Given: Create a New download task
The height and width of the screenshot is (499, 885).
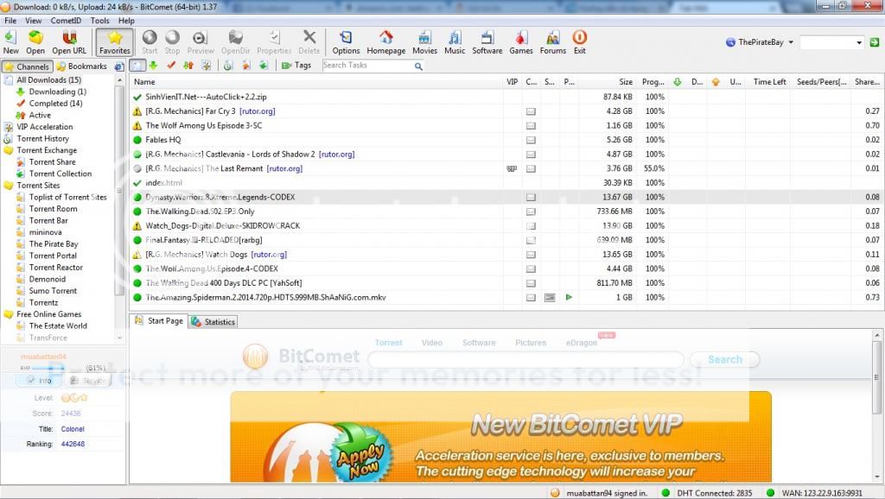Looking at the screenshot, I should 10,43.
